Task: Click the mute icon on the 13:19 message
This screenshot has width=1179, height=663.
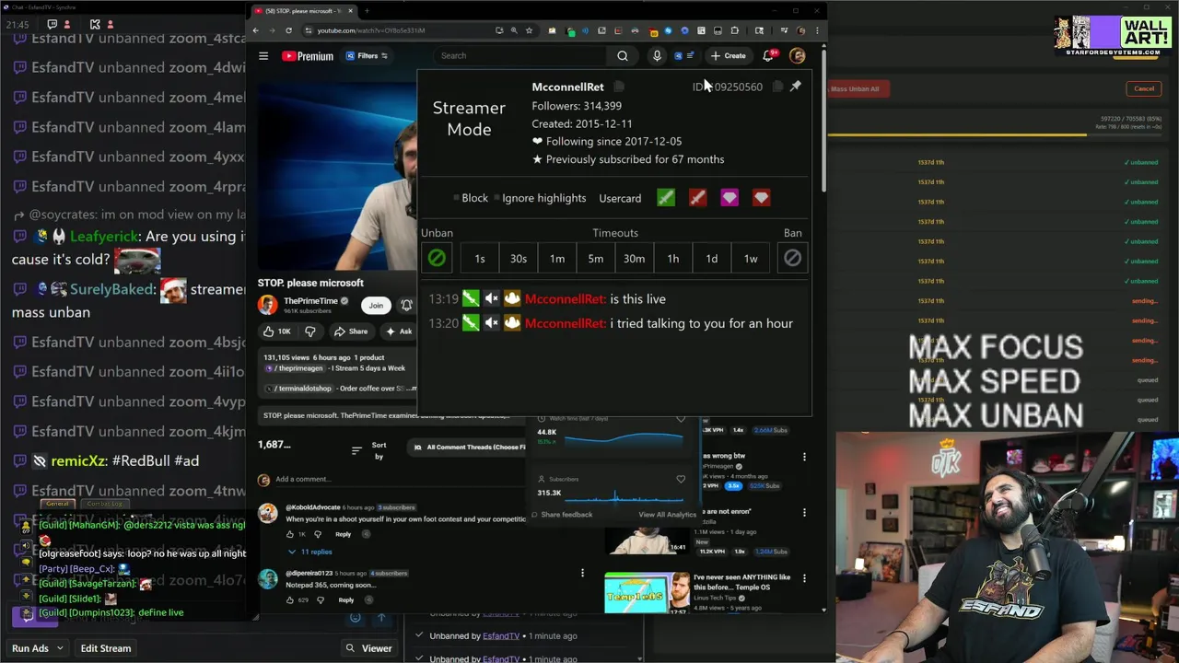Action: tap(492, 298)
